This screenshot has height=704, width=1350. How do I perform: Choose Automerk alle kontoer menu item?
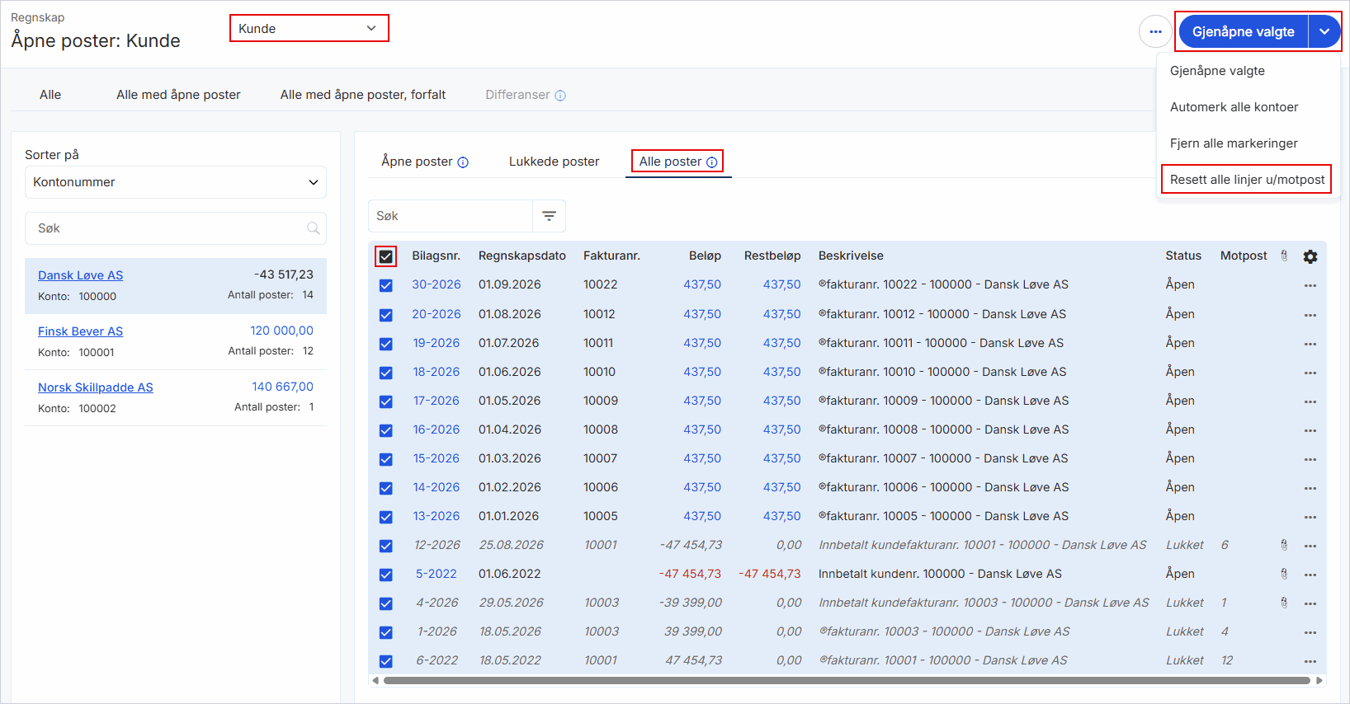[1234, 107]
